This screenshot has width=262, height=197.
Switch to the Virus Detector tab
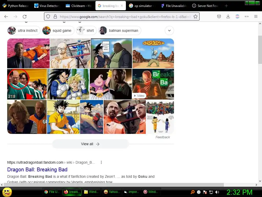pos(47,6)
